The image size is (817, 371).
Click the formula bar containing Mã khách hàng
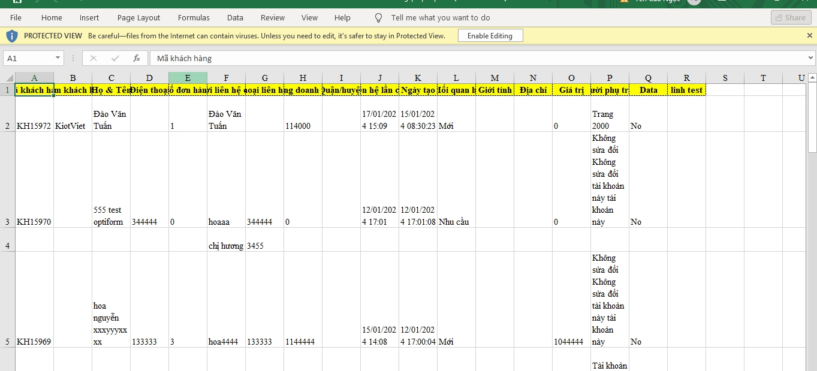click(x=477, y=58)
